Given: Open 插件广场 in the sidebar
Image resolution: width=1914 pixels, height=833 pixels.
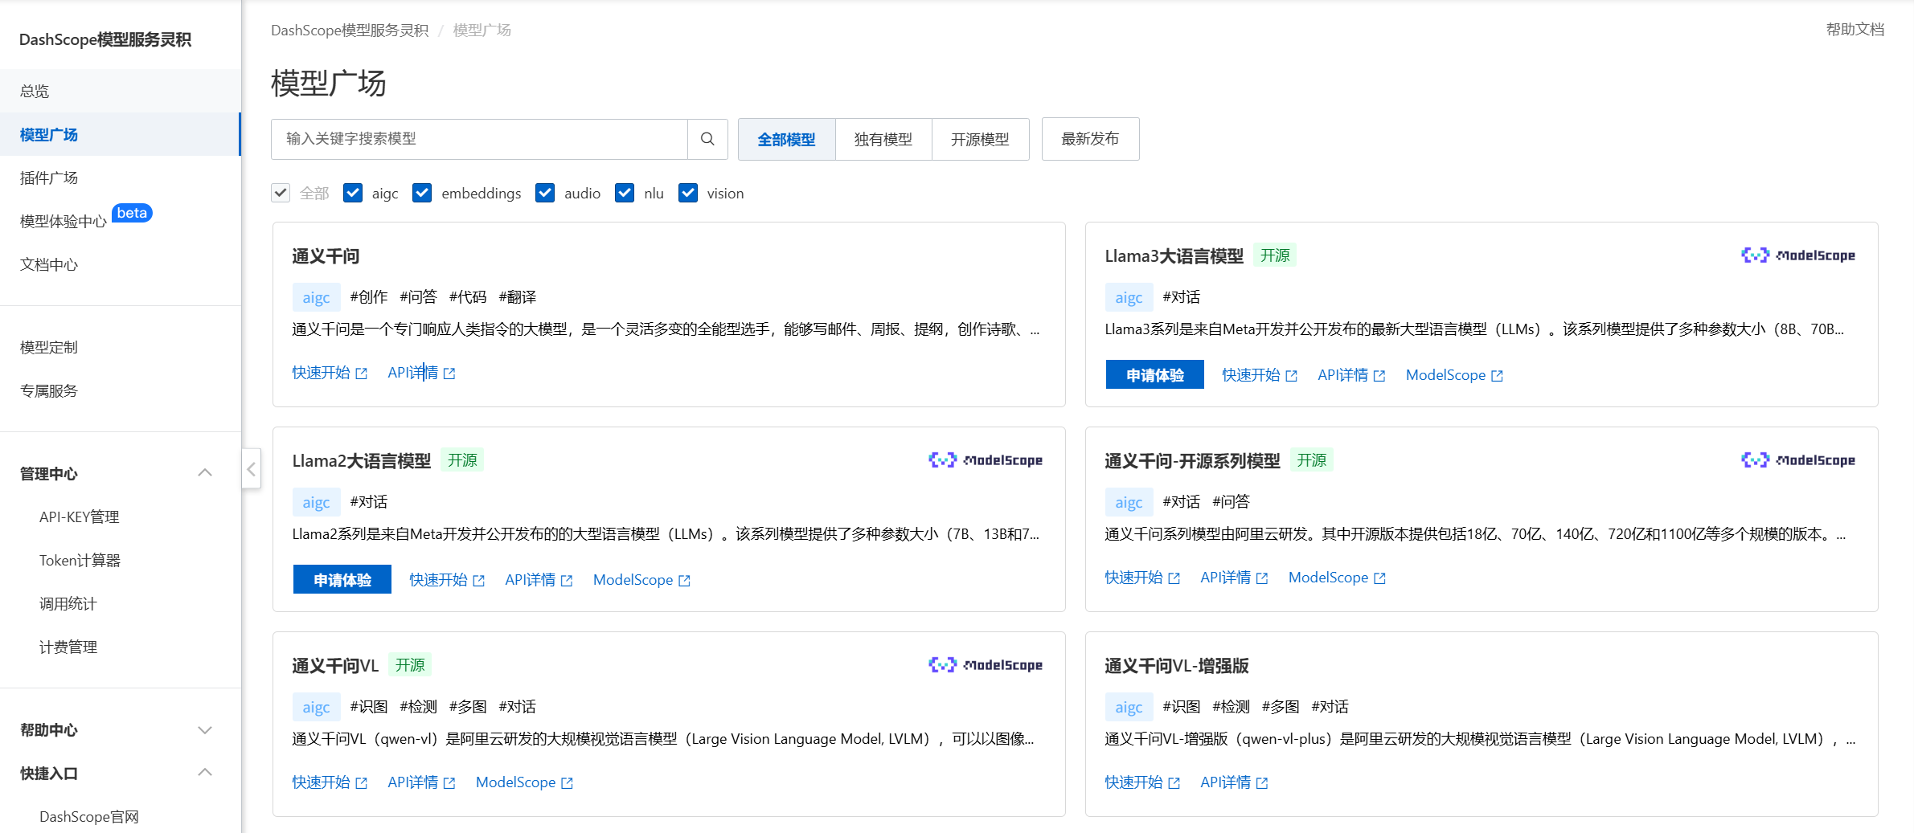Looking at the screenshot, I should (x=121, y=178).
